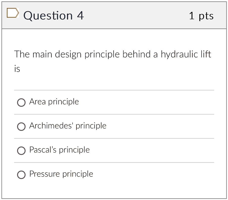228x200 pixels.
Task: Select the "Area principle" radio button
Action: click(21, 102)
